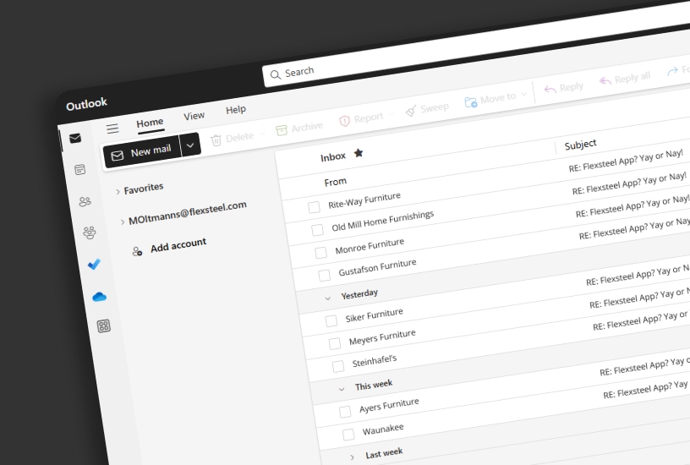Screen dimensions: 690x465
Task: Click the Delete trash icon
Action: (x=216, y=140)
